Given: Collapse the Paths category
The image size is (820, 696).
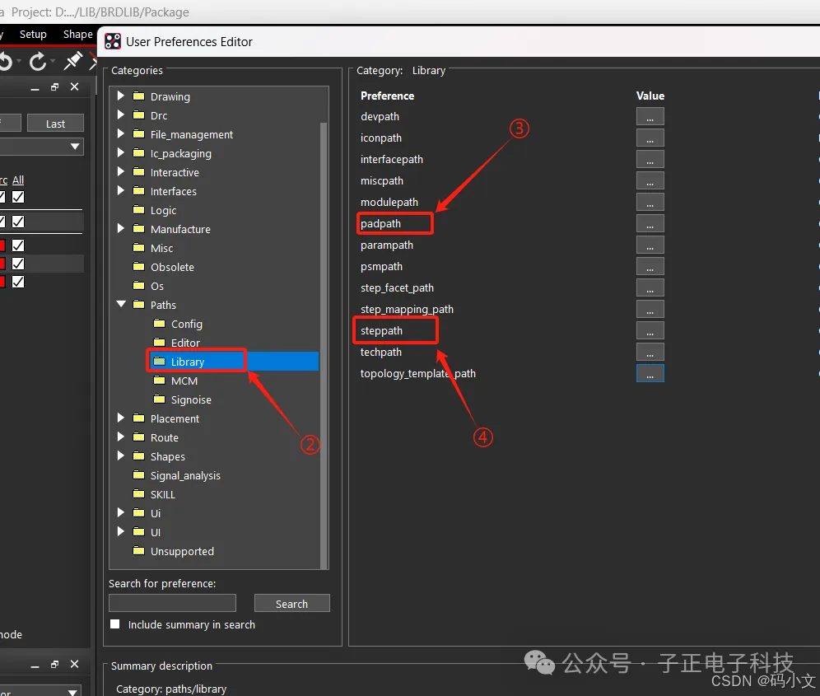Looking at the screenshot, I should [121, 304].
